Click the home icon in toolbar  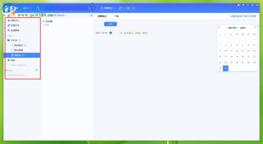pos(133,8)
